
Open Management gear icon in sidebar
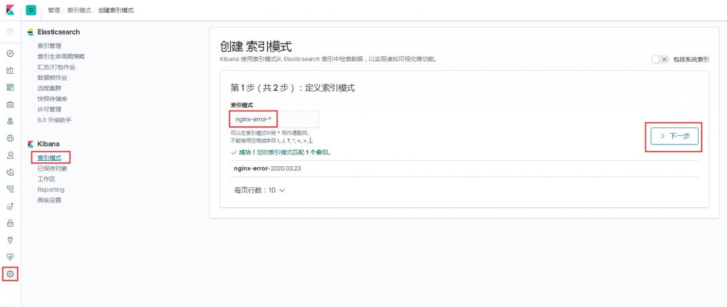(10, 274)
